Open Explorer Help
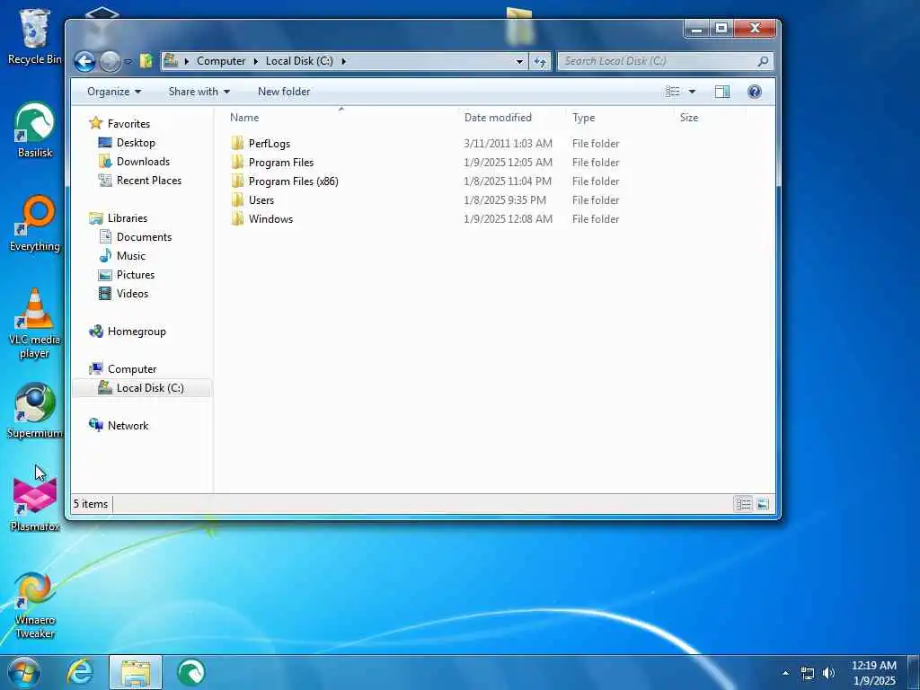The height and width of the screenshot is (690, 920). click(x=755, y=92)
